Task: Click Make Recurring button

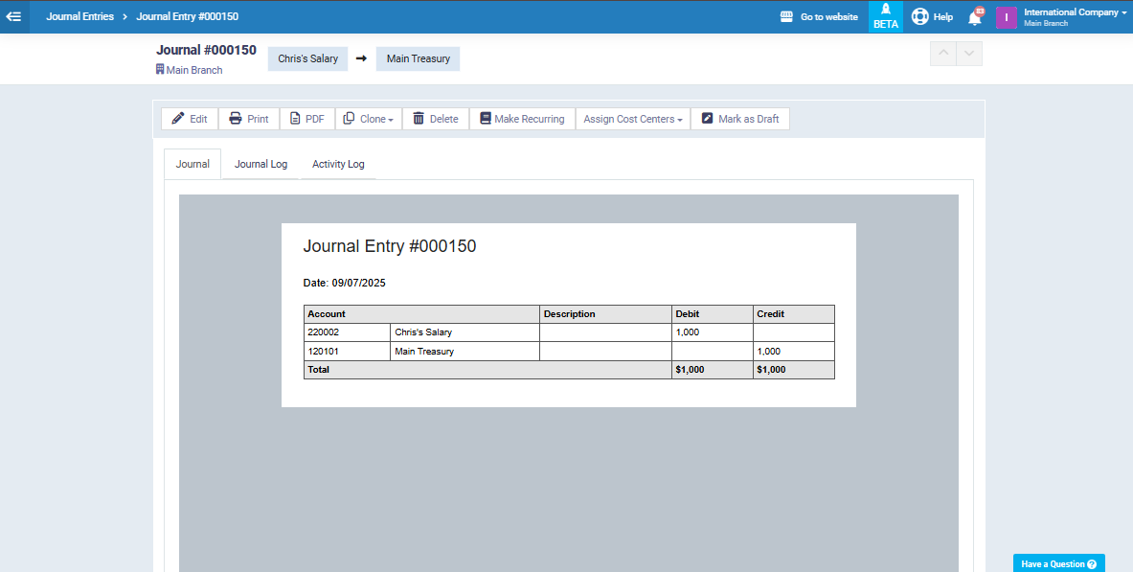Action: point(522,119)
